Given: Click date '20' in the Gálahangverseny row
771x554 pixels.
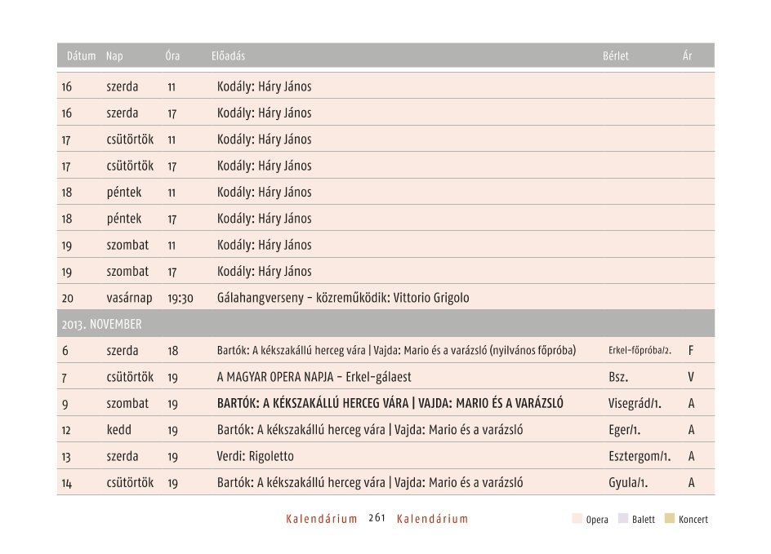Looking at the screenshot, I should (67, 298).
